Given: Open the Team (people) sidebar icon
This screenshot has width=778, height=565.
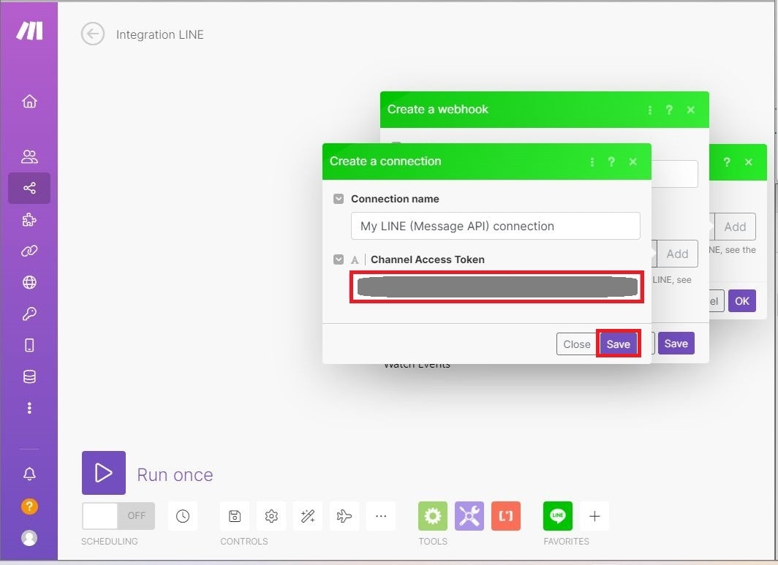Looking at the screenshot, I should [x=29, y=156].
